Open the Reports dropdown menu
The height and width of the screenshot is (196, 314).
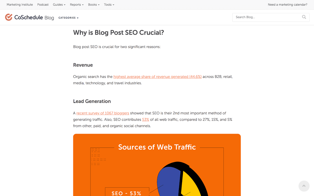76,4
